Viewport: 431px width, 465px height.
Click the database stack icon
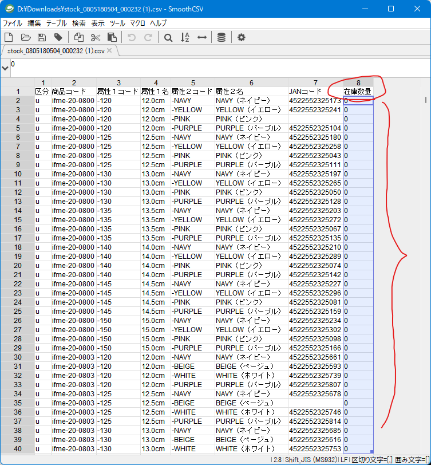[x=221, y=37]
